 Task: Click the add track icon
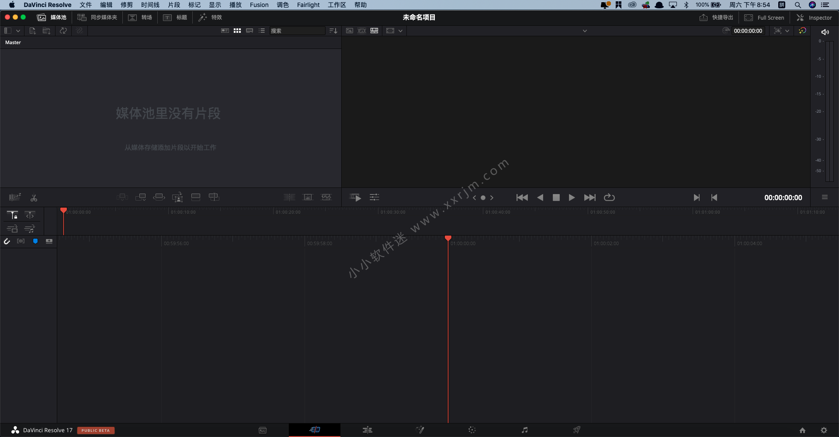tap(49, 241)
